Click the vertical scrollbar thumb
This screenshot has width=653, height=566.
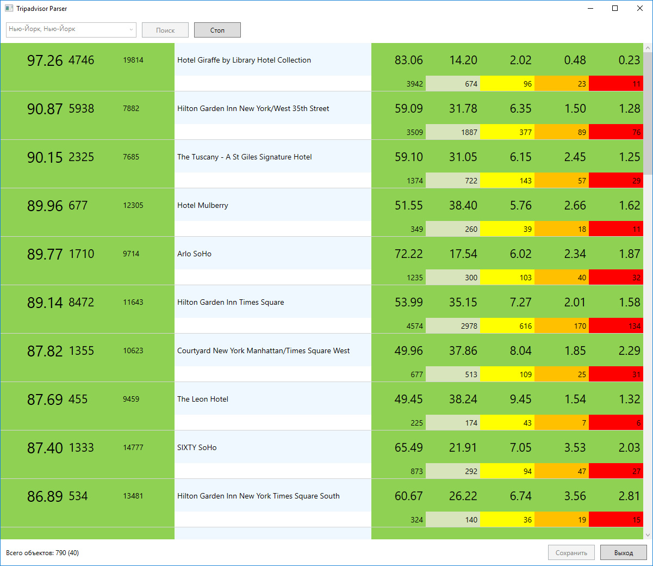(648, 113)
